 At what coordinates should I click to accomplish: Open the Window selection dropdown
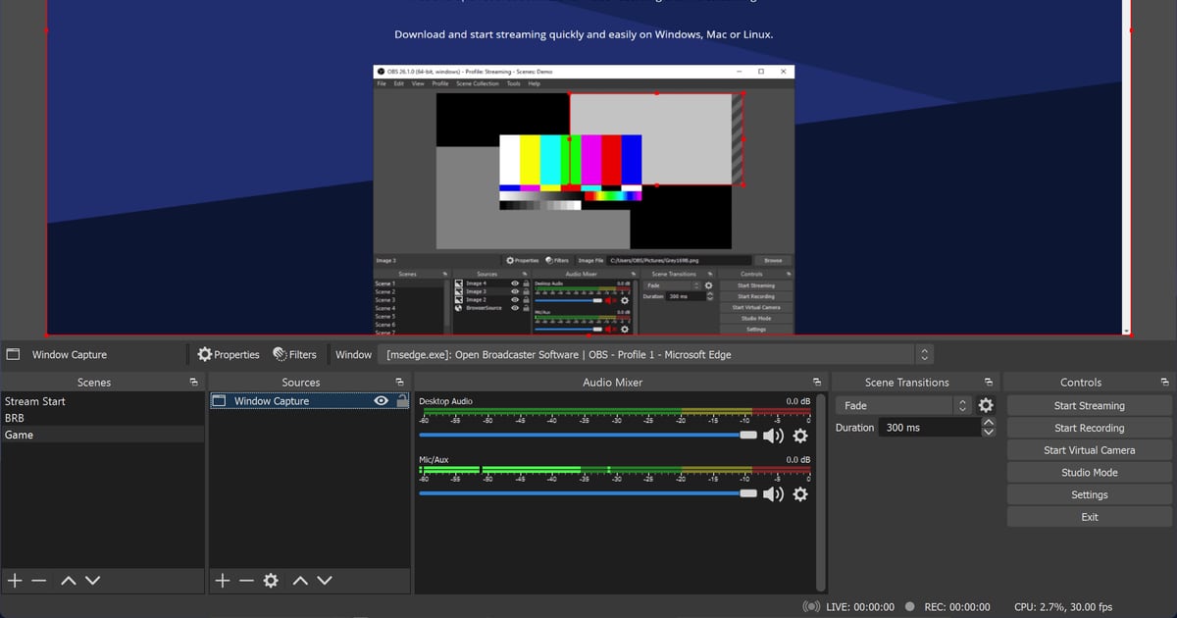[x=656, y=354]
